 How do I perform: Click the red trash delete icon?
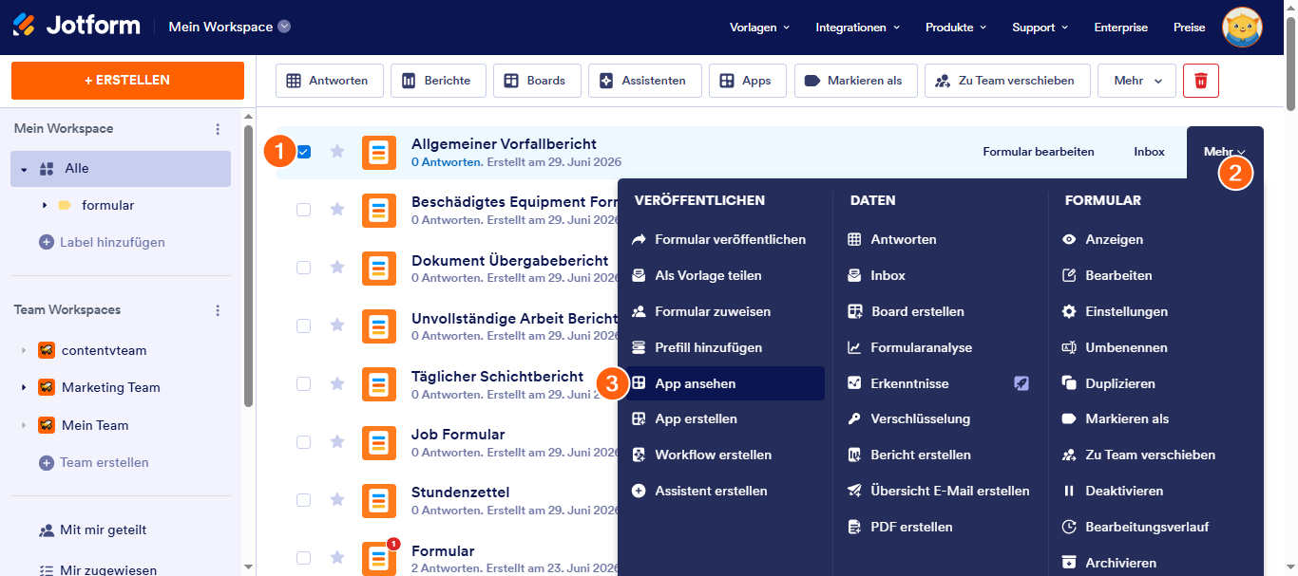[1201, 81]
